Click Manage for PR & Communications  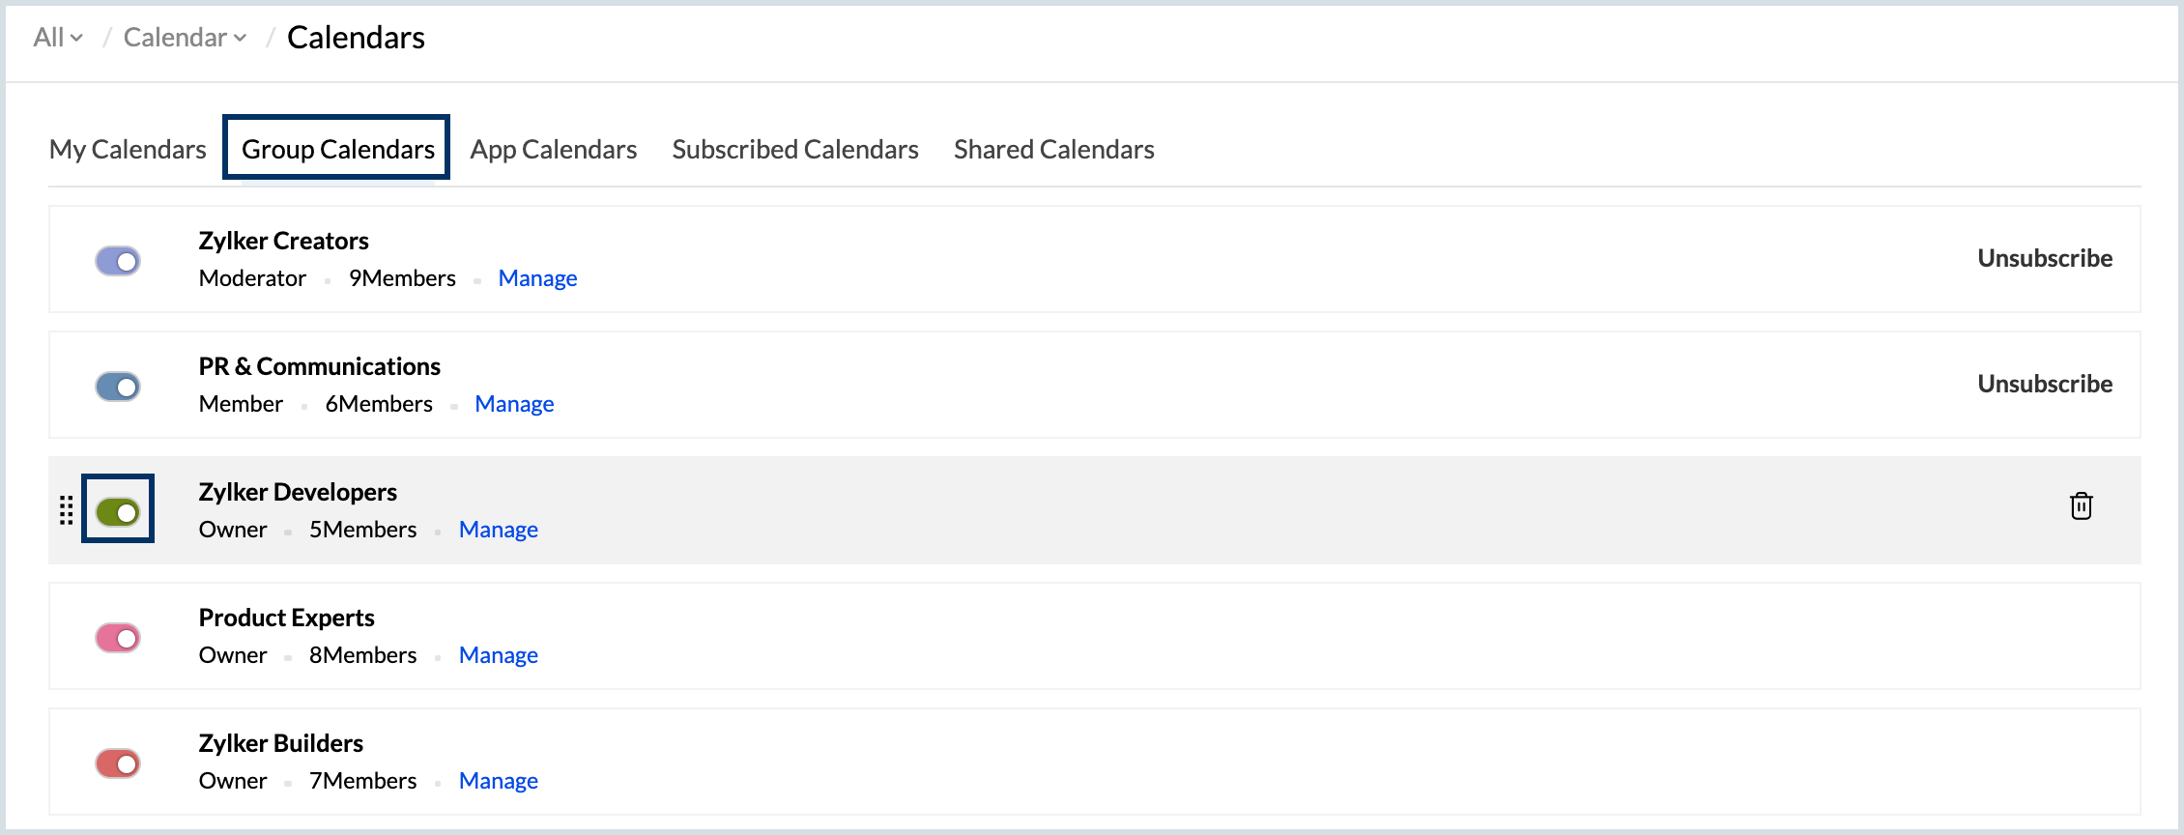[514, 404]
